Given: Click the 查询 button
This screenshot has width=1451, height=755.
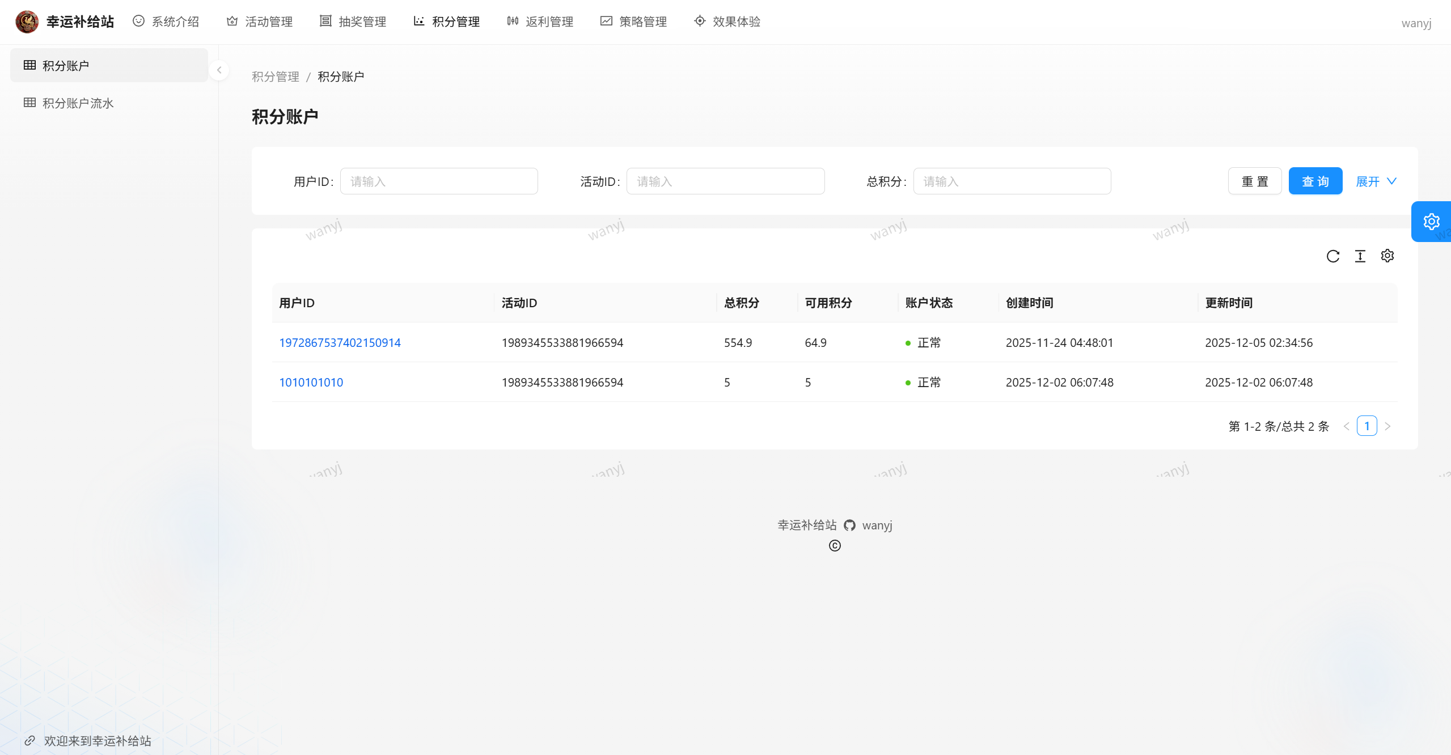Looking at the screenshot, I should pyautogui.click(x=1315, y=181).
